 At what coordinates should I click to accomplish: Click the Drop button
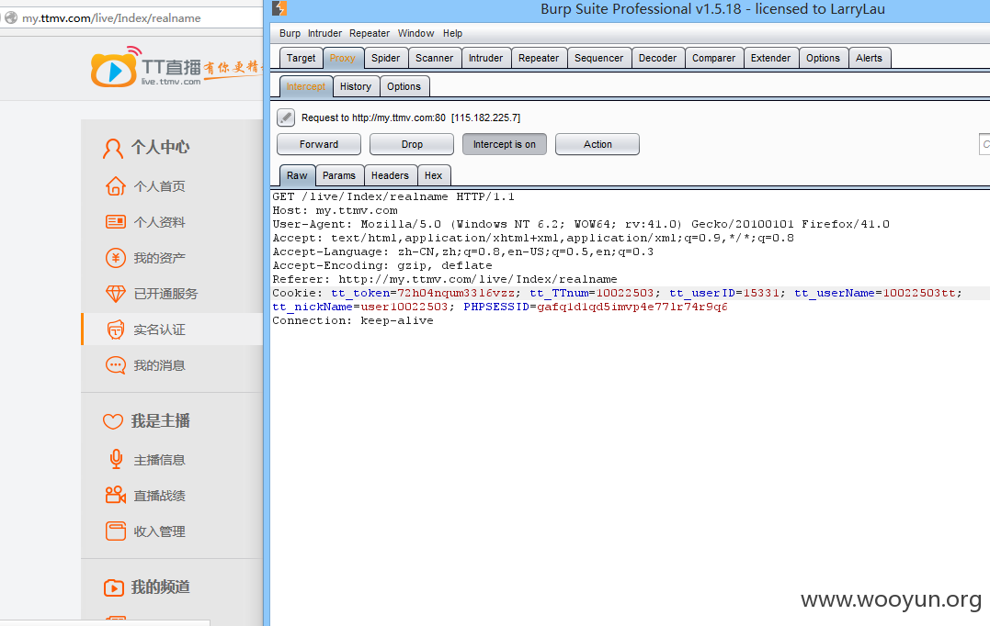412,144
